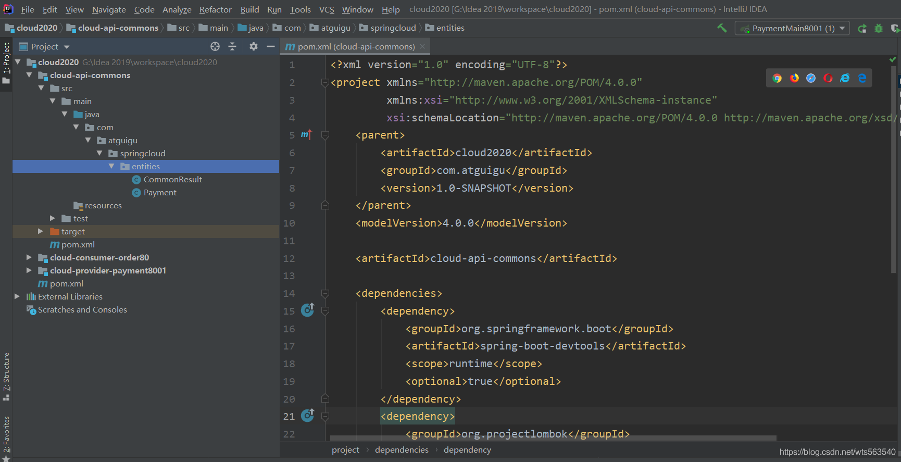The image size is (901, 462).
Task: Click the IntelliJ IDEA app logo icon
Action: click(x=8, y=9)
